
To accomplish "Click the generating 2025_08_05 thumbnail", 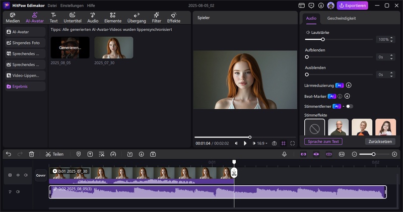I will pos(70,47).
